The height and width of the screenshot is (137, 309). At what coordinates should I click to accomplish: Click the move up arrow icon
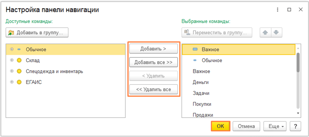click(x=265, y=32)
